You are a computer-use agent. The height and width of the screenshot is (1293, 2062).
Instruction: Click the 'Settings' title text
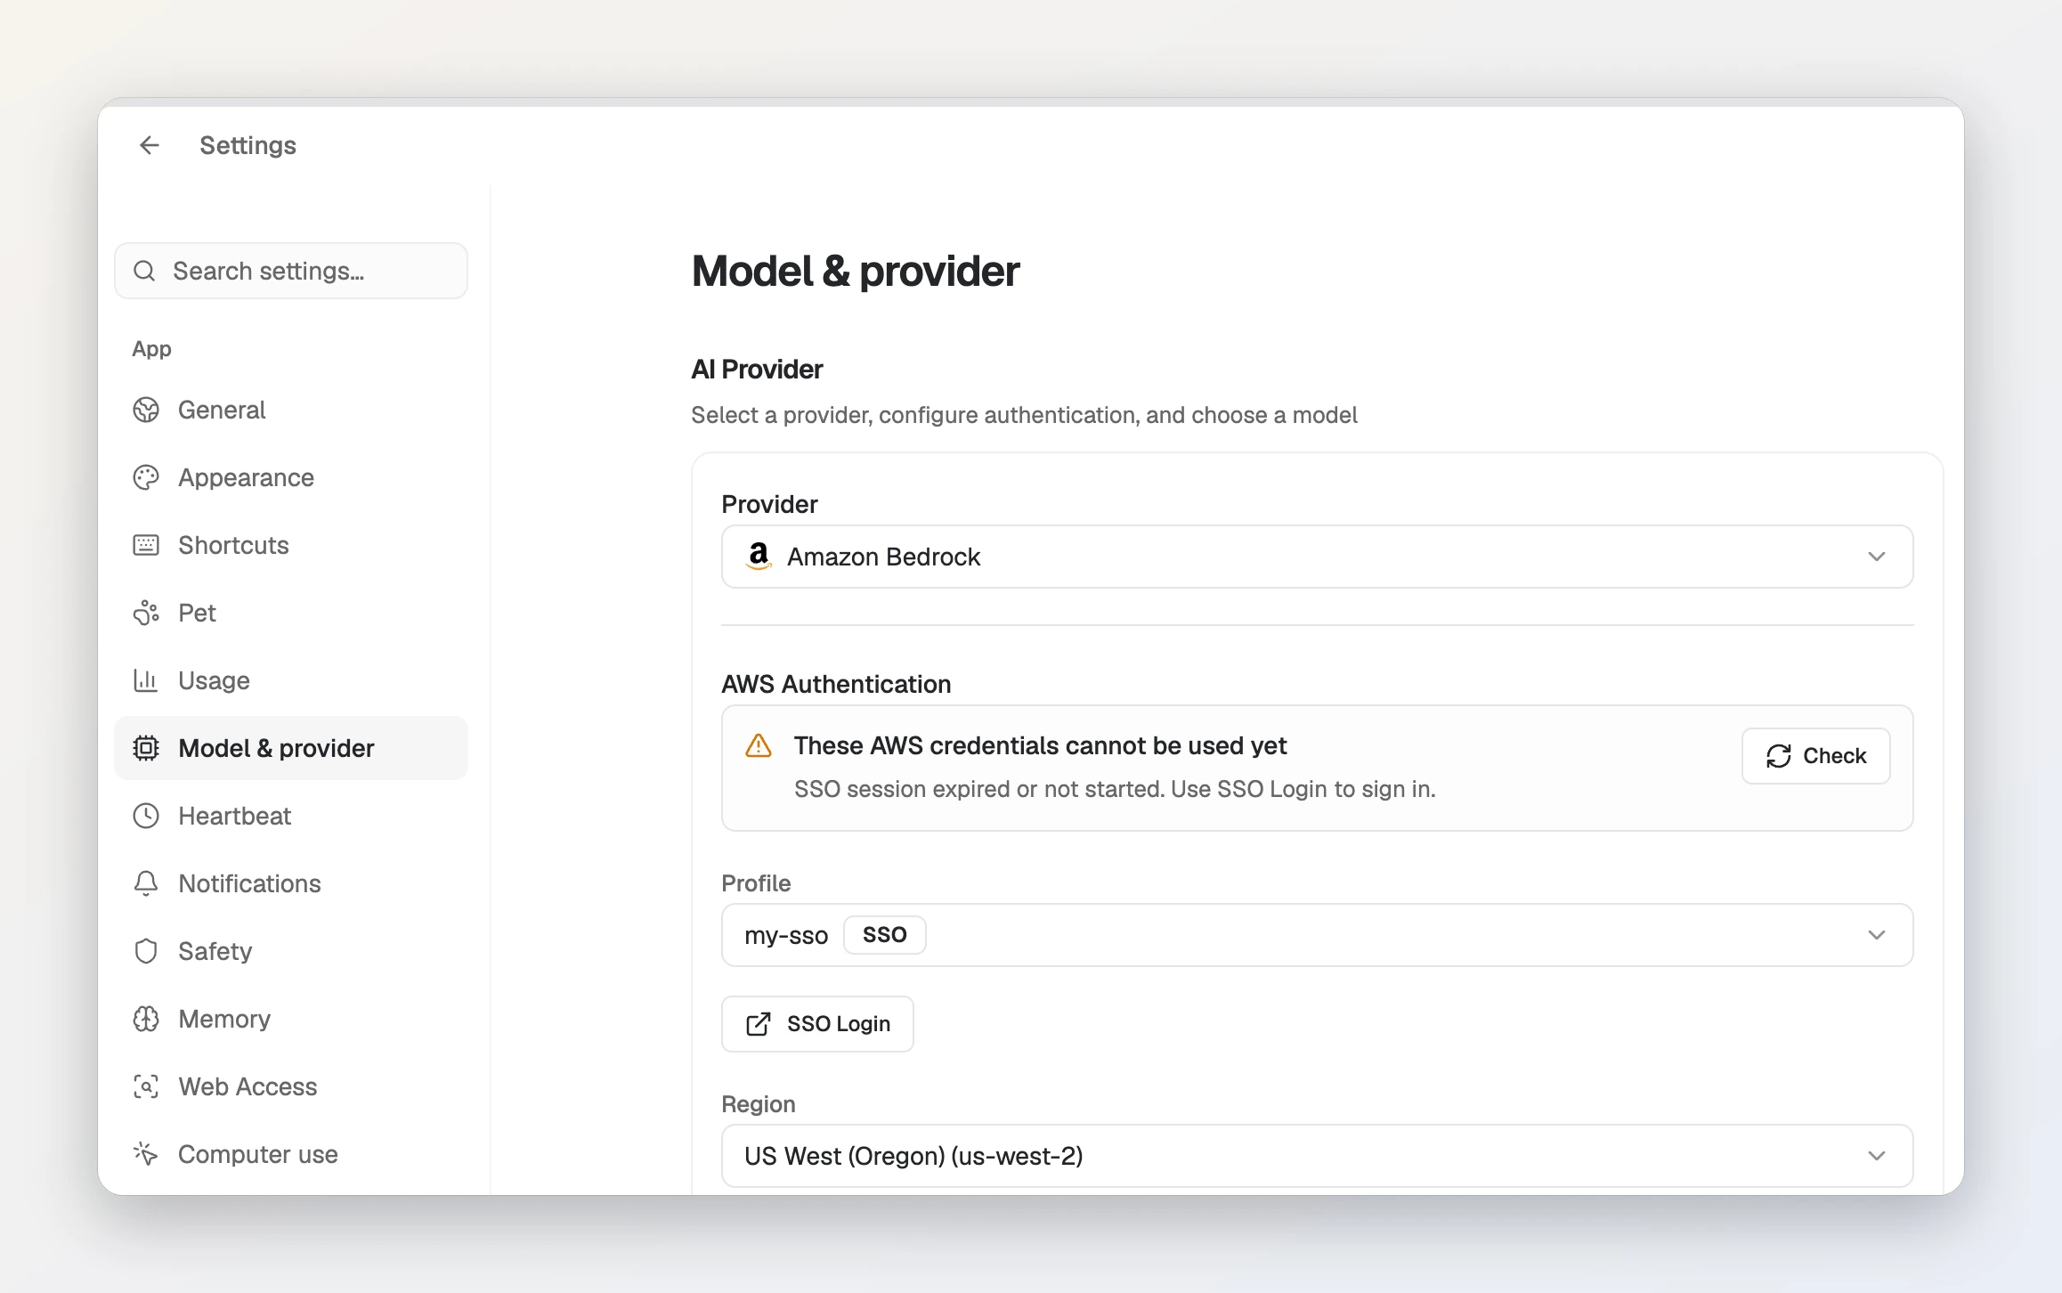248,145
